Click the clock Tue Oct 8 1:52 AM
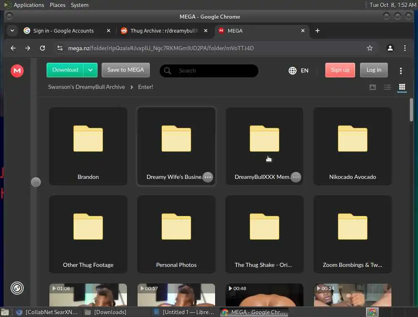418x317 pixels. 393,5
